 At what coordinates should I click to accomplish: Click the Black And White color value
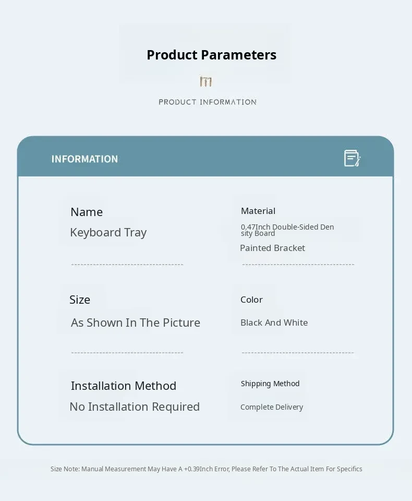[x=274, y=323]
